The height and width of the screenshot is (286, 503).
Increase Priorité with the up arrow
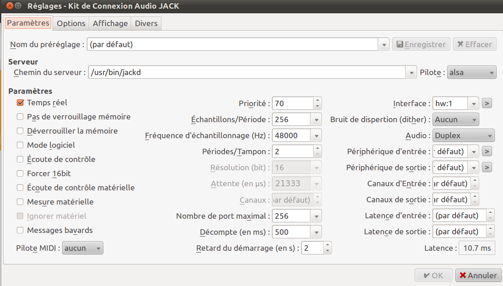pos(317,101)
